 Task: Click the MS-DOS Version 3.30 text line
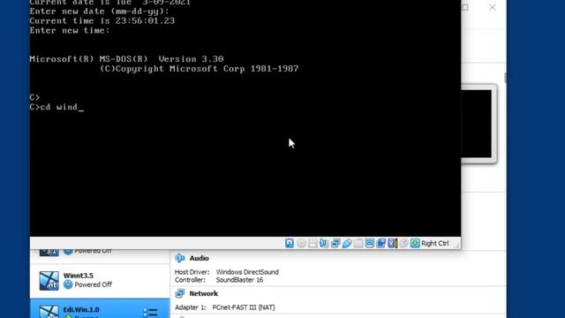point(126,59)
